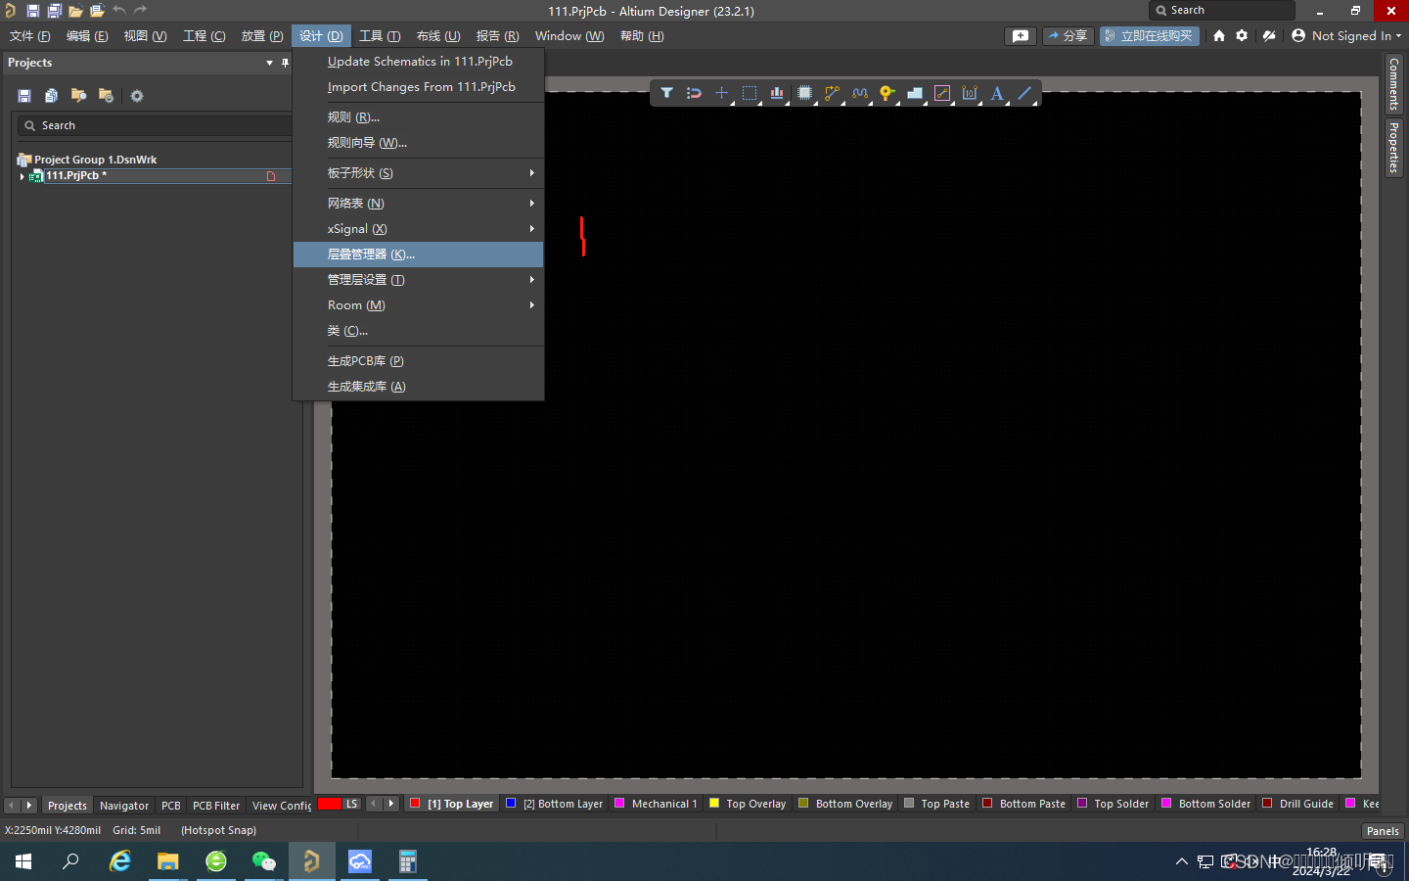This screenshot has height=881, width=1409.
Task: Open the align objects tool
Action: (x=777, y=93)
